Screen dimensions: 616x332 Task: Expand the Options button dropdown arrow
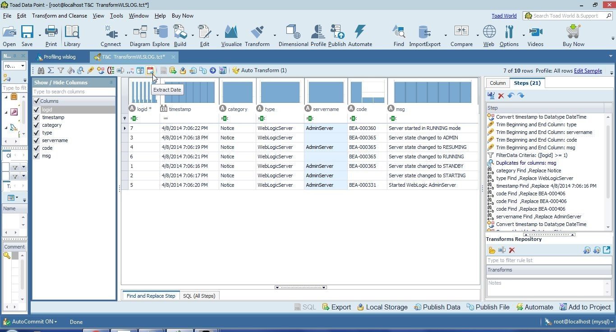pos(524,35)
